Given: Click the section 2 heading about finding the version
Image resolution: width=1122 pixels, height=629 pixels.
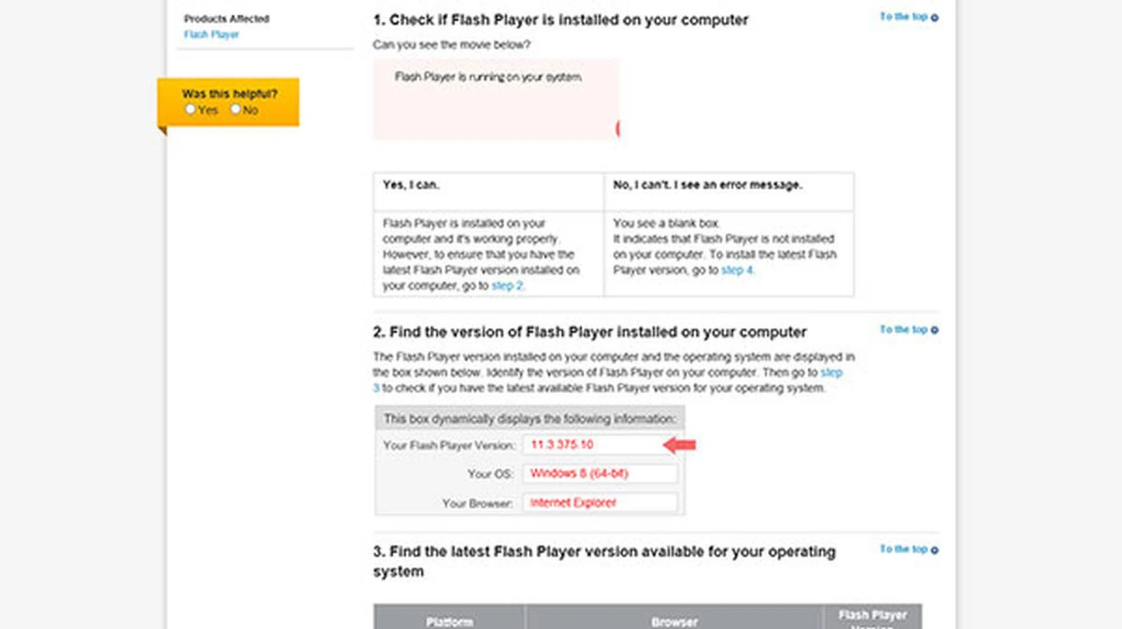Looking at the screenshot, I should [589, 332].
